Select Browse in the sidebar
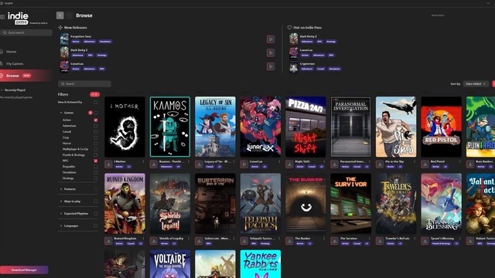This screenshot has width=495, height=278. pos(26,76)
